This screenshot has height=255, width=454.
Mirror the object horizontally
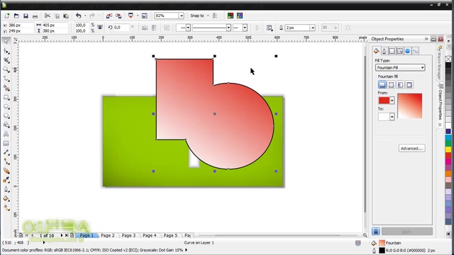tap(145, 28)
